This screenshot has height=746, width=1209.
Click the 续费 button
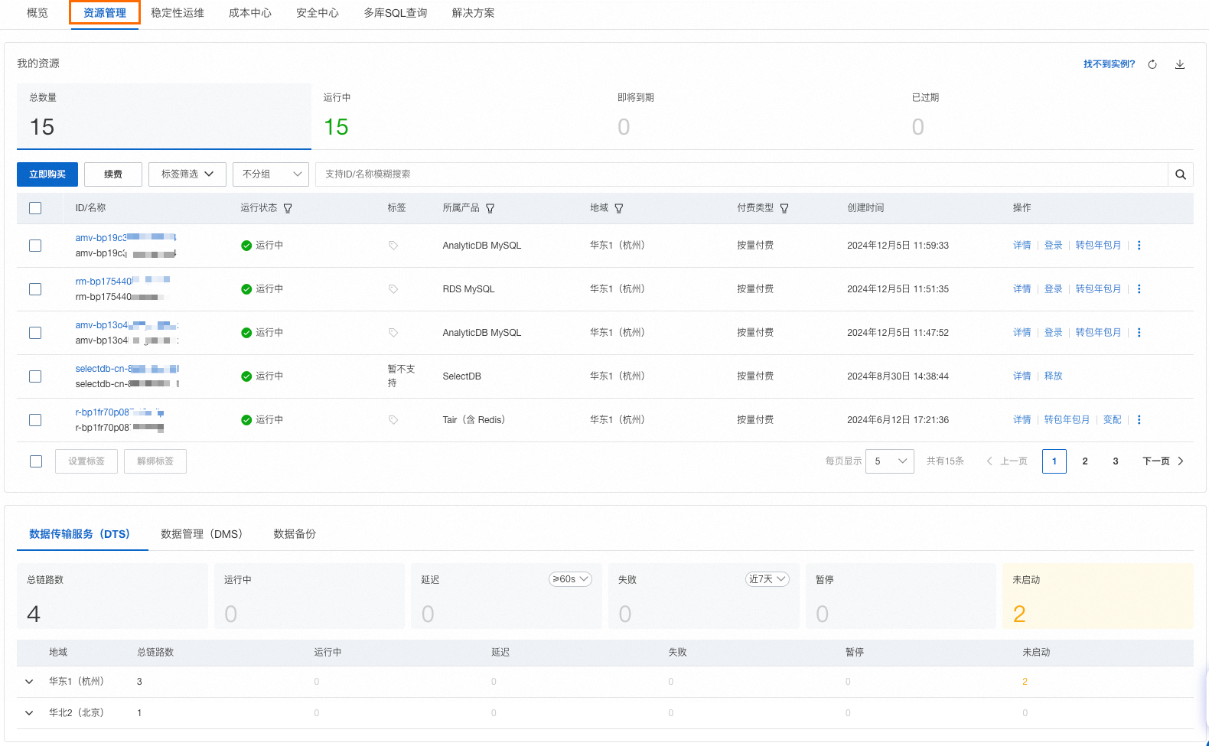[x=113, y=174]
